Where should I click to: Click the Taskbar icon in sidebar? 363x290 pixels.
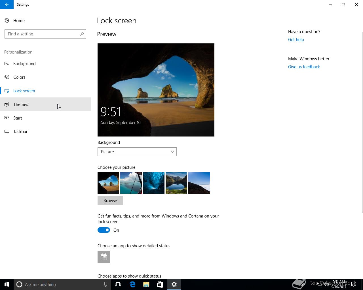point(7,131)
